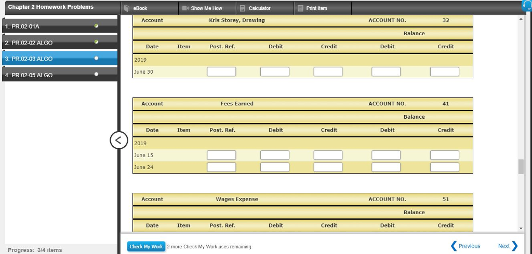
Task: Click Balance Debit field for Drawing June 30
Action: point(386,72)
